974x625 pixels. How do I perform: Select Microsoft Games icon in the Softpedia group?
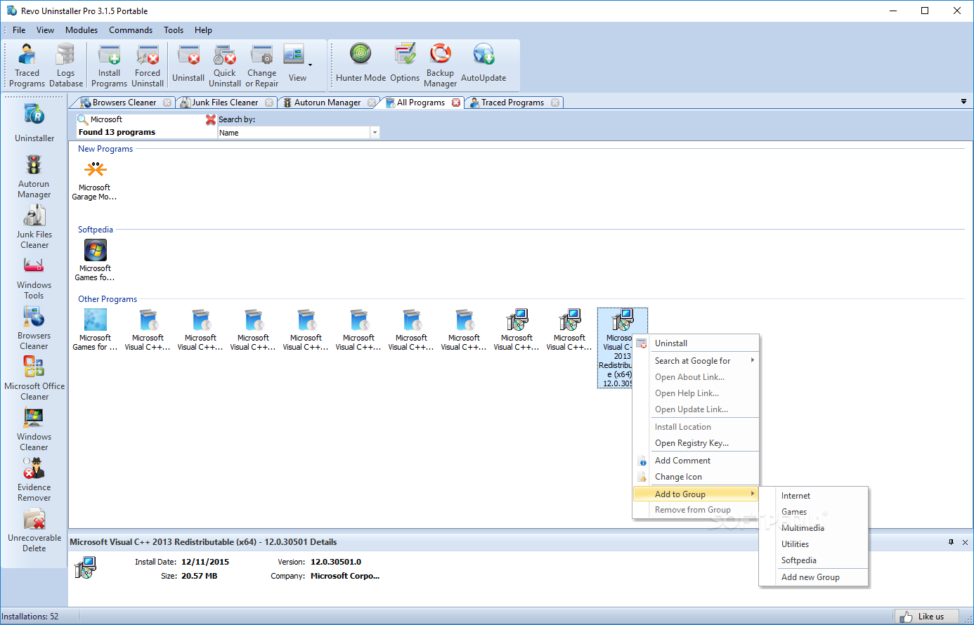point(95,261)
